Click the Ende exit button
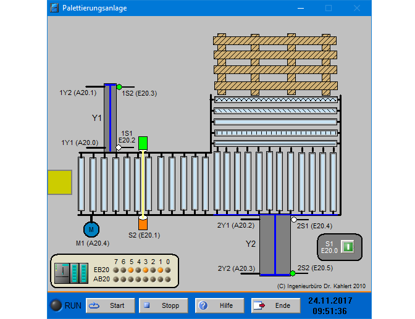The image size is (415, 319). pyautogui.click(x=276, y=305)
